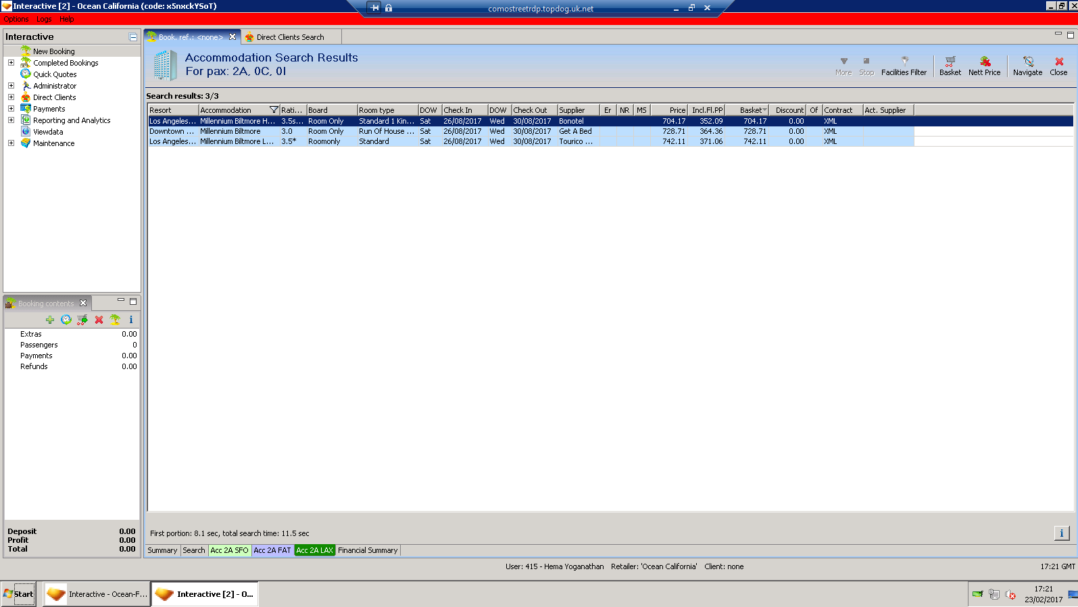
Task: Minimize the Interactive navigation panel
Action: (133, 37)
